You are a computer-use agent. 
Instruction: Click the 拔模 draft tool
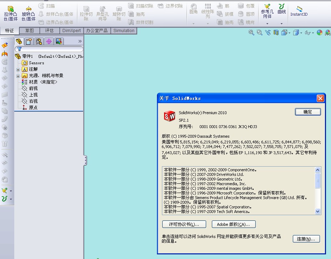click(x=225, y=14)
